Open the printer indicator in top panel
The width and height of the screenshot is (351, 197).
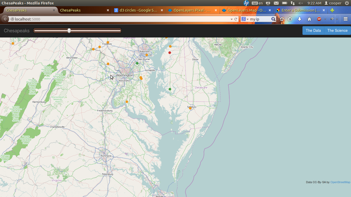coord(268,3)
